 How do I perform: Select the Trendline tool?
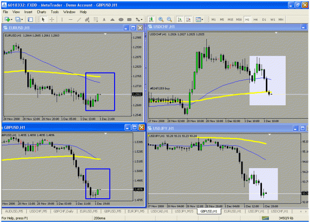tap(79, 19)
